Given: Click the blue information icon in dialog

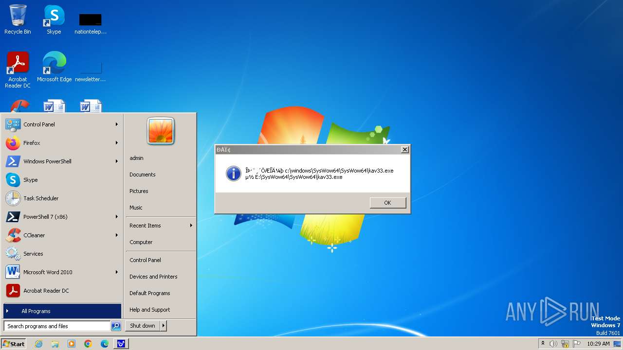Looking at the screenshot, I should (x=234, y=174).
